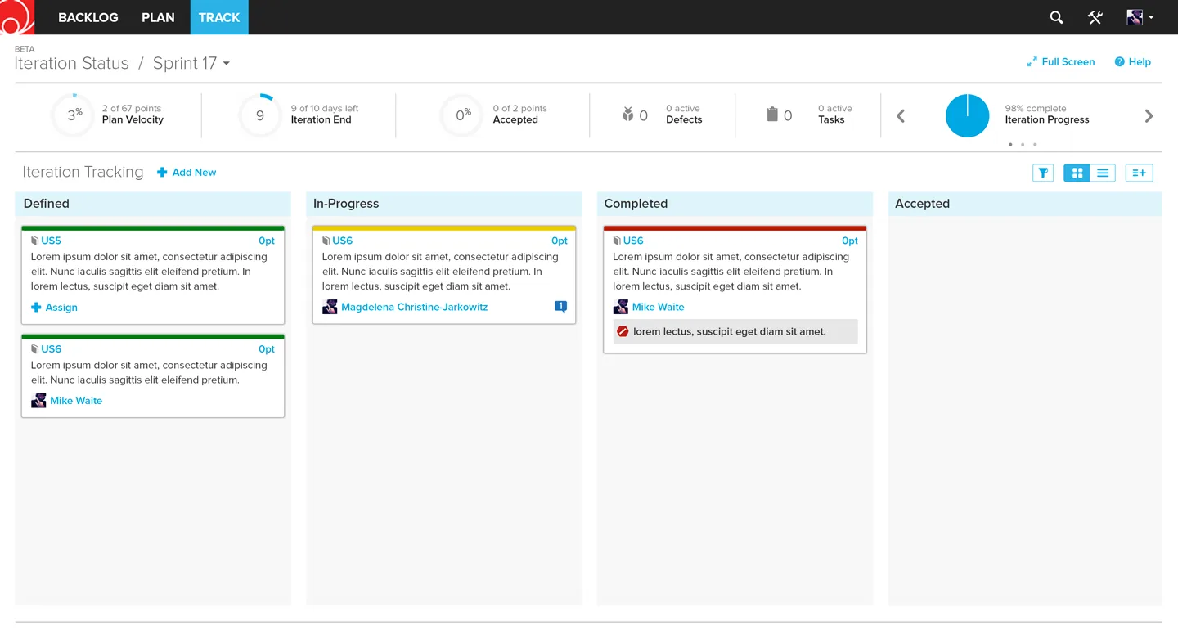Click Mike Waite name in Completed column
Screen dimensions: 1178x643
pos(658,308)
